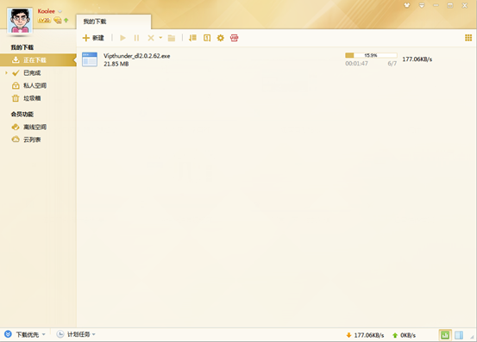Click the downloading tray icon beside 正在下载
477x342 pixels.
point(16,59)
